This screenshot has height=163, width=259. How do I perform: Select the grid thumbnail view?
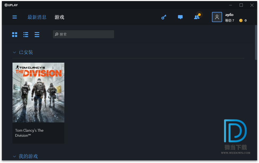15,35
